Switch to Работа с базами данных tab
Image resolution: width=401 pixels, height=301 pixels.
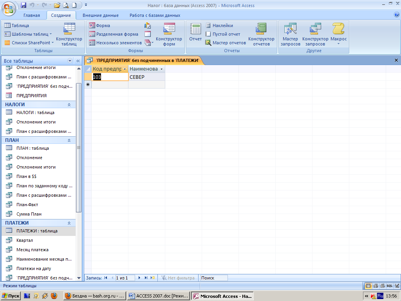[155, 15]
